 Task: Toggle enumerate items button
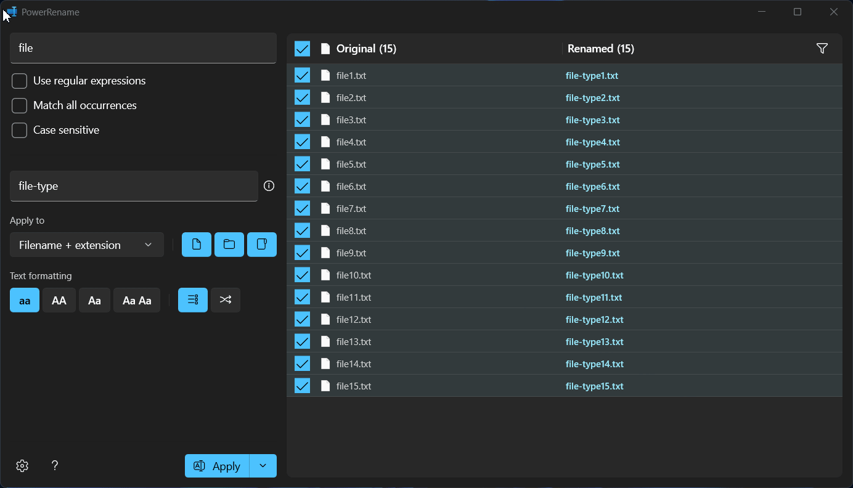[193, 300]
